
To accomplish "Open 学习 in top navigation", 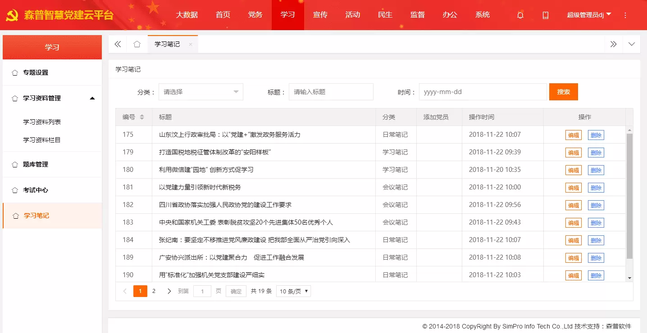I will tap(288, 15).
